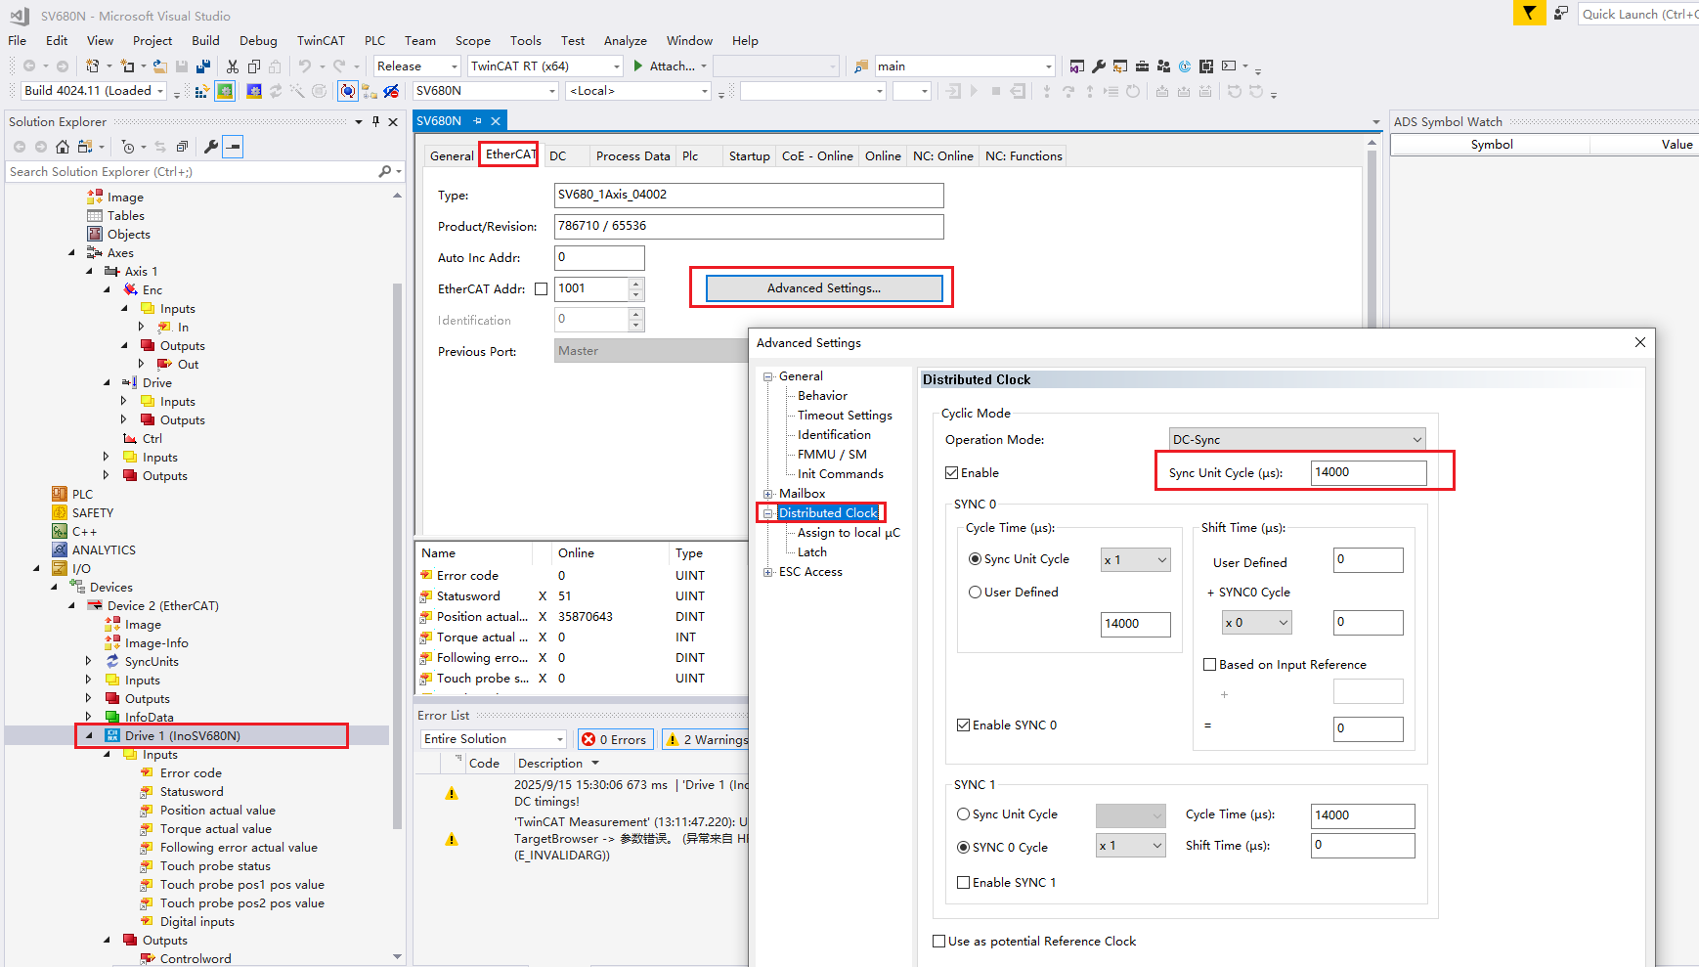Click the Home icon in Solution Explorer
This screenshot has height=967, width=1699.
(x=63, y=147)
